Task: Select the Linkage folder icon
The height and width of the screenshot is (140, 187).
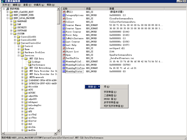Action: click(30, 61)
